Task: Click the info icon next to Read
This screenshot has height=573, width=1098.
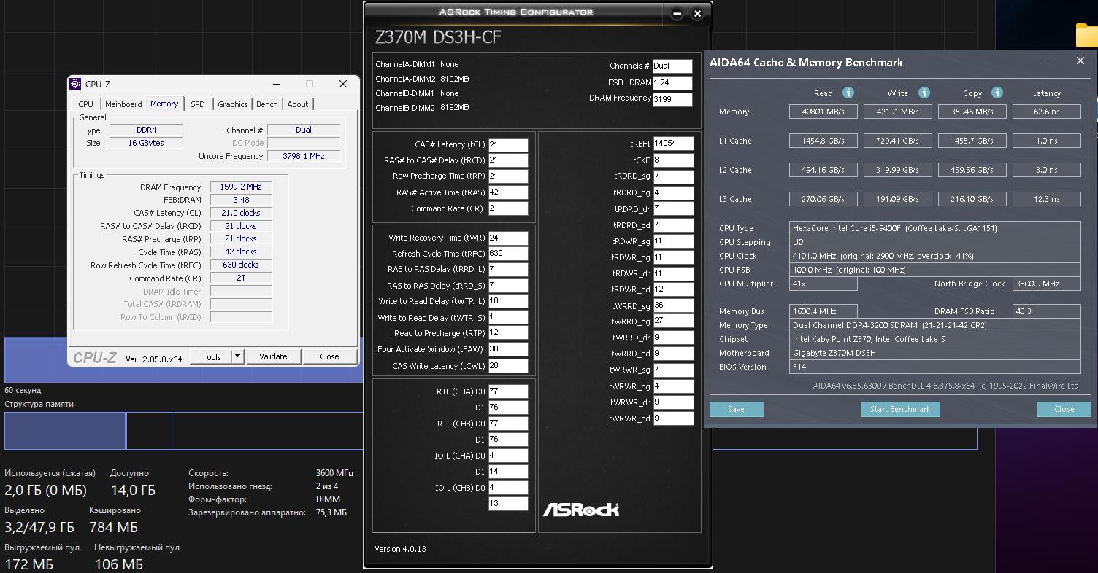Action: point(848,93)
